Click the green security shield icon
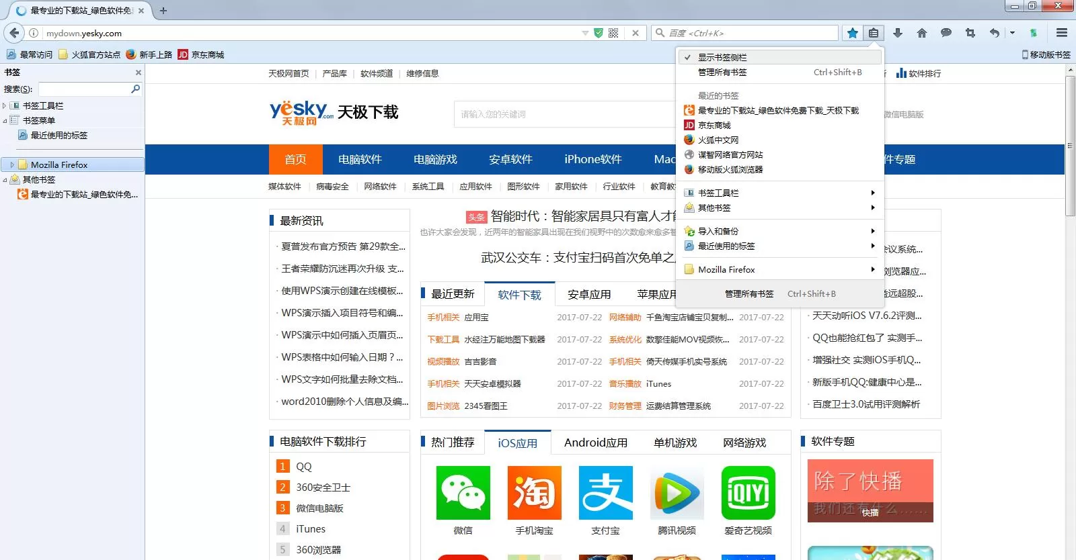The width and height of the screenshot is (1076, 560). pos(599,33)
